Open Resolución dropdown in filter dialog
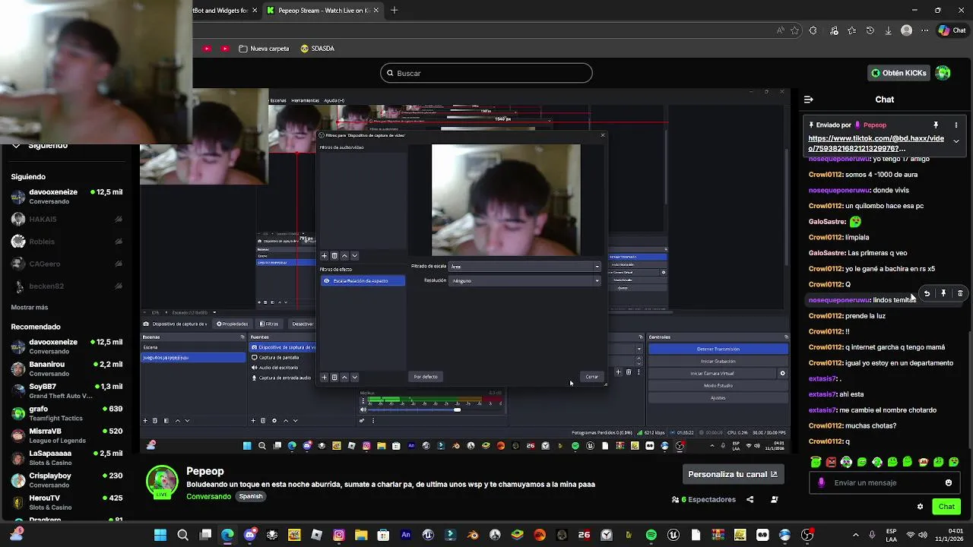 [x=525, y=281]
